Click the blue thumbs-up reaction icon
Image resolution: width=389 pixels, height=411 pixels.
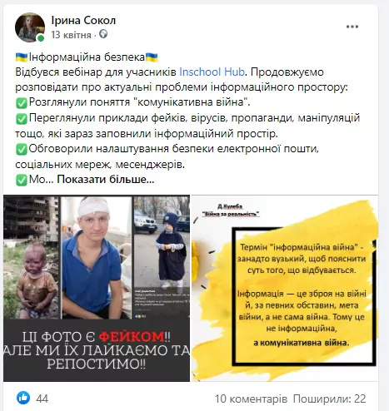(x=23, y=398)
